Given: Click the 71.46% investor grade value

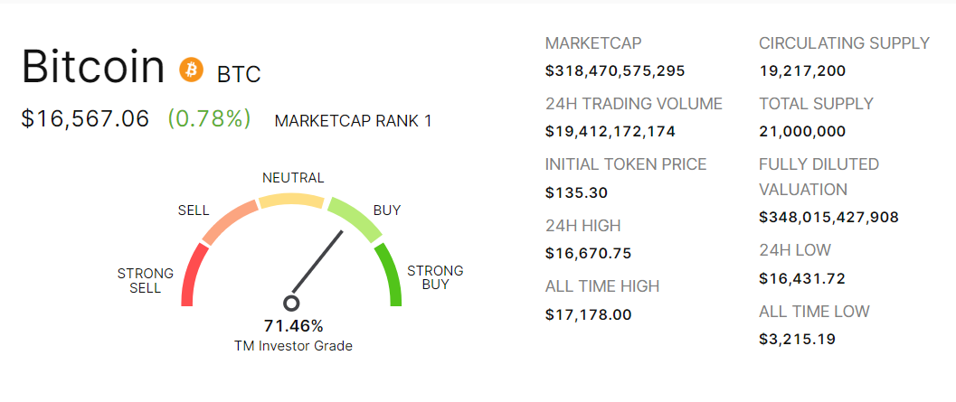Looking at the screenshot, I should [x=293, y=326].
